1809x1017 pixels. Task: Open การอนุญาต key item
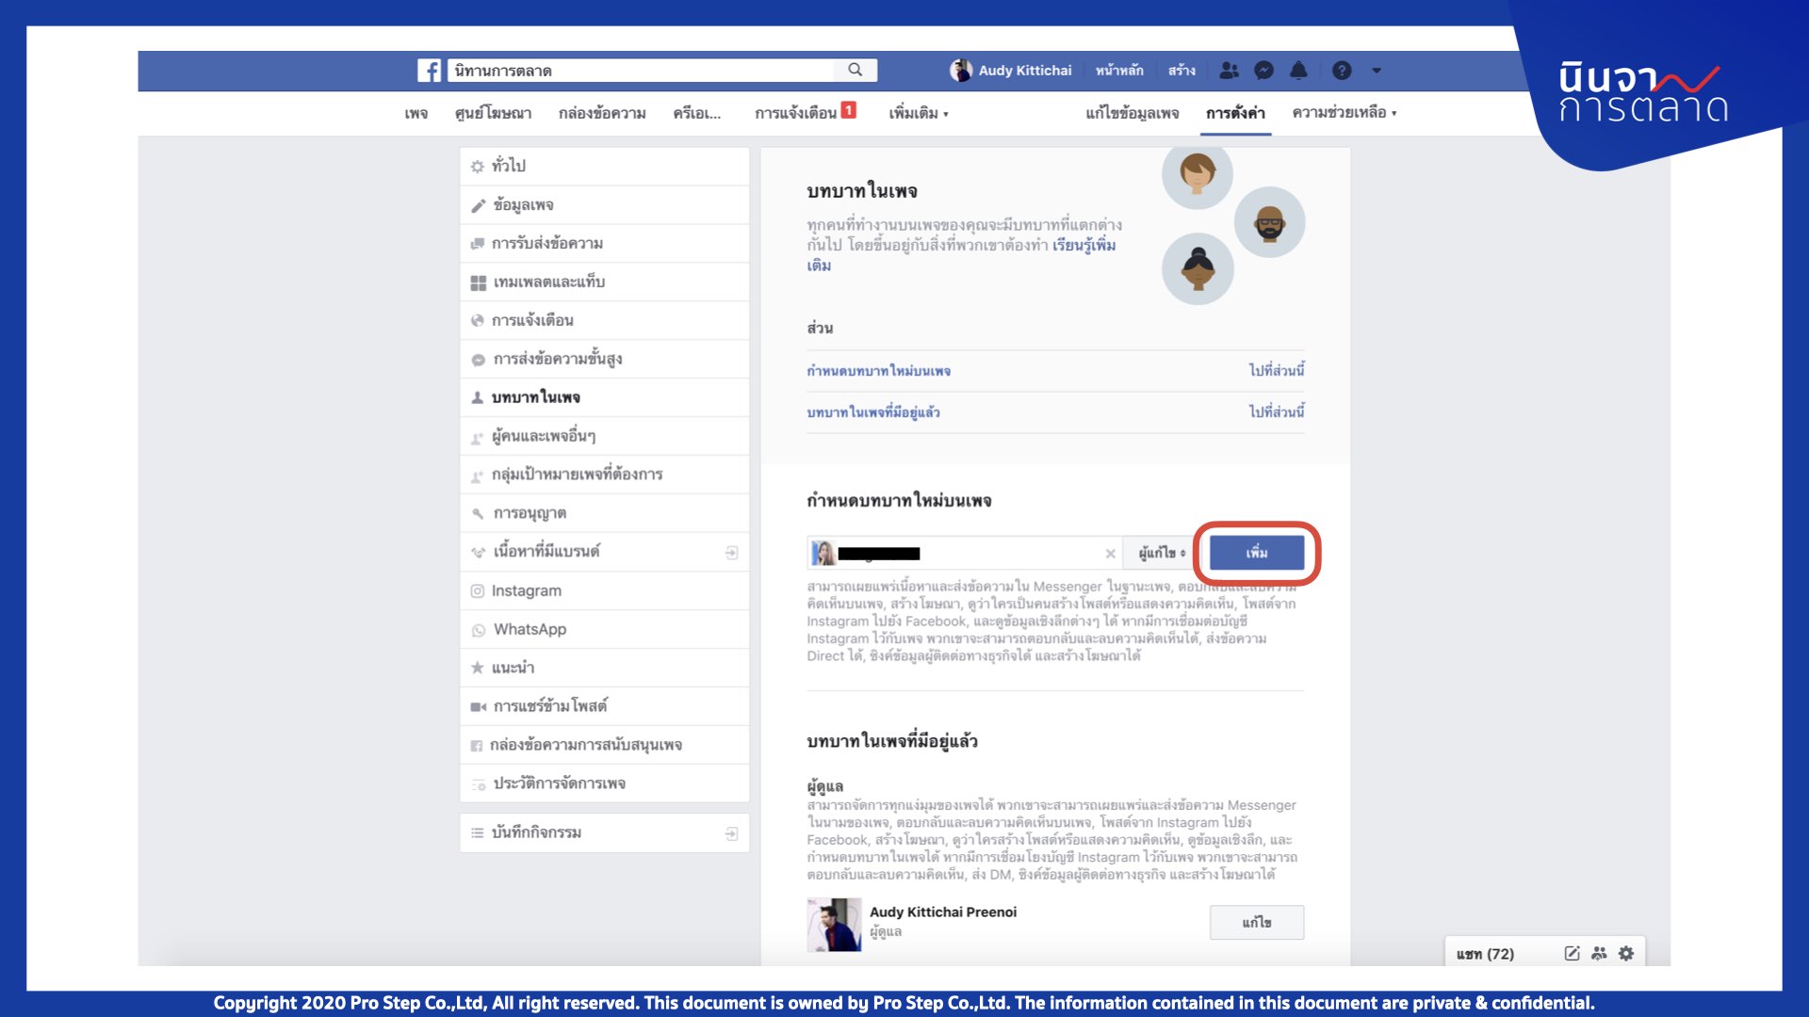pyautogui.click(x=604, y=513)
